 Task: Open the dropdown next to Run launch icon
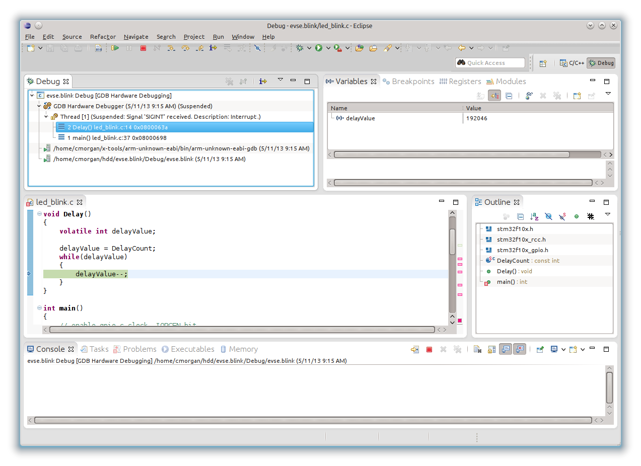point(328,48)
